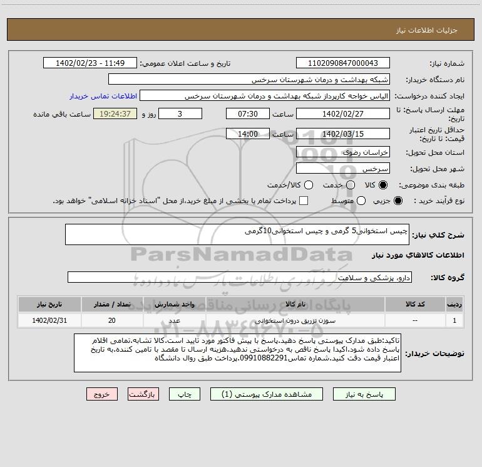This screenshot has width=482, height=467.
Task: Select the کالا/خدمت radio button
Action: 309,185
